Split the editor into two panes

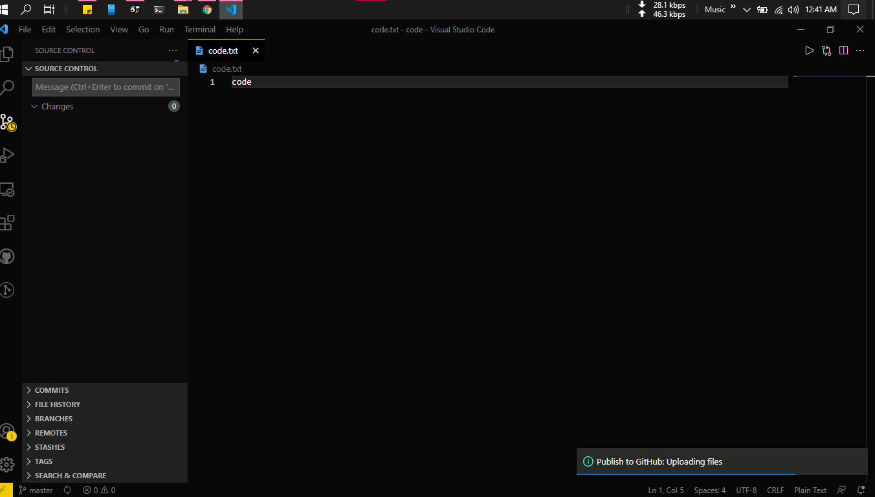click(x=843, y=50)
